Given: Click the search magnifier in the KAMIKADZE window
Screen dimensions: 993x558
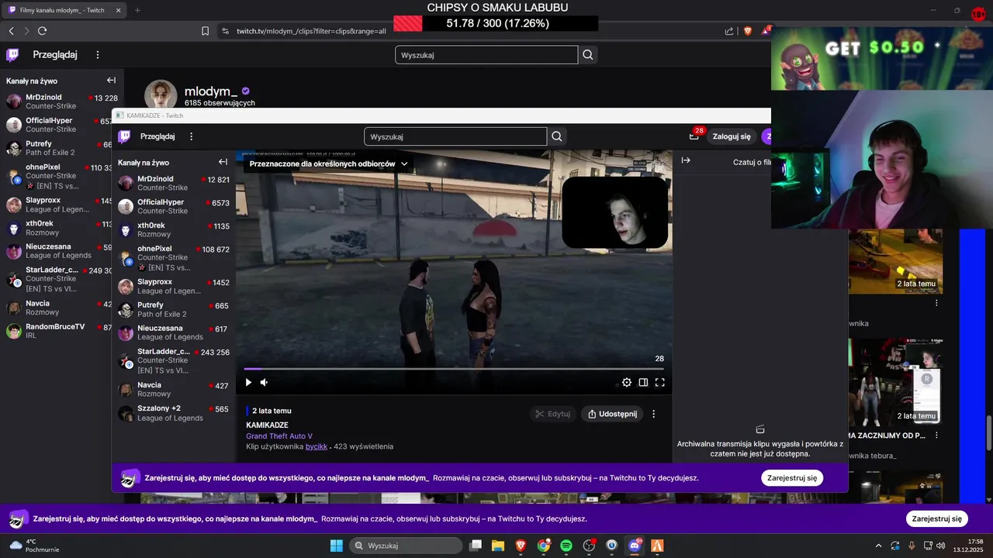Looking at the screenshot, I should [x=557, y=136].
